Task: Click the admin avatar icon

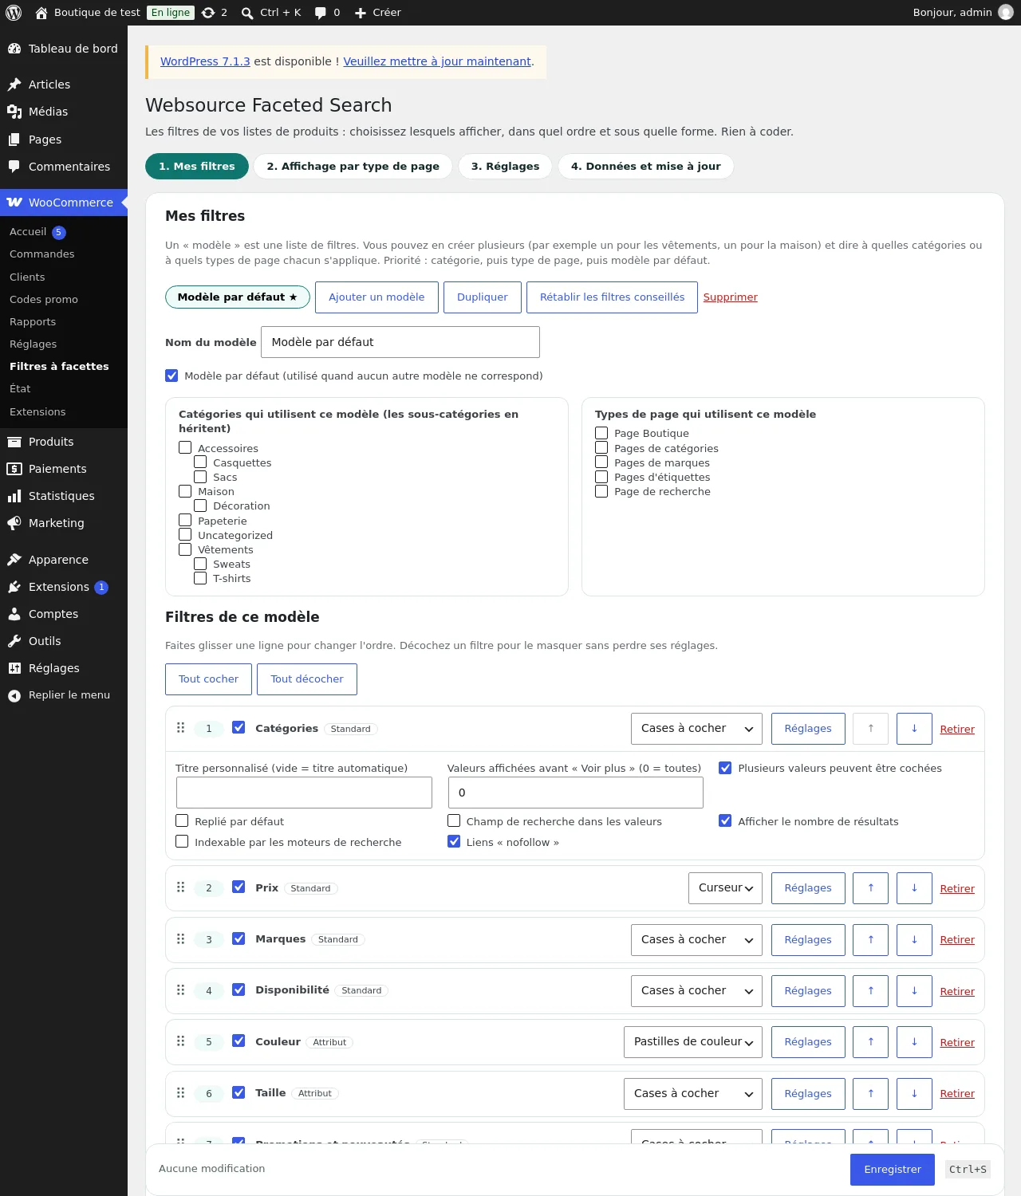Action: tap(1006, 13)
